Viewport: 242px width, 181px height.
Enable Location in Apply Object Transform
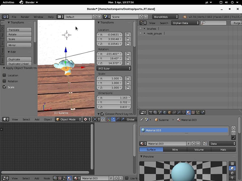click(x=4, y=75)
